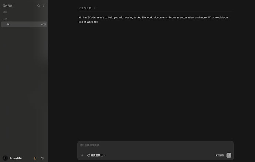This screenshot has width=255, height=162.
Task: Click the 任务列表 header text
Action: tap(7, 6)
